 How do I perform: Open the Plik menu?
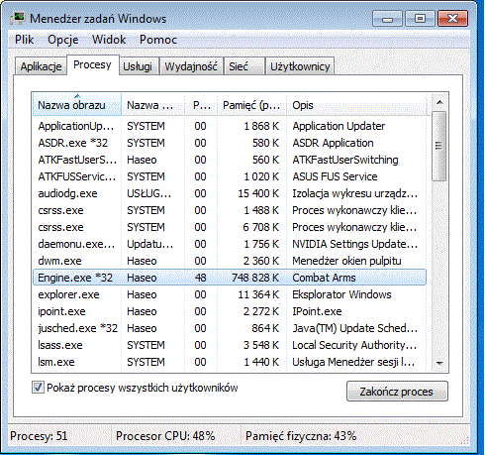pyautogui.click(x=24, y=40)
